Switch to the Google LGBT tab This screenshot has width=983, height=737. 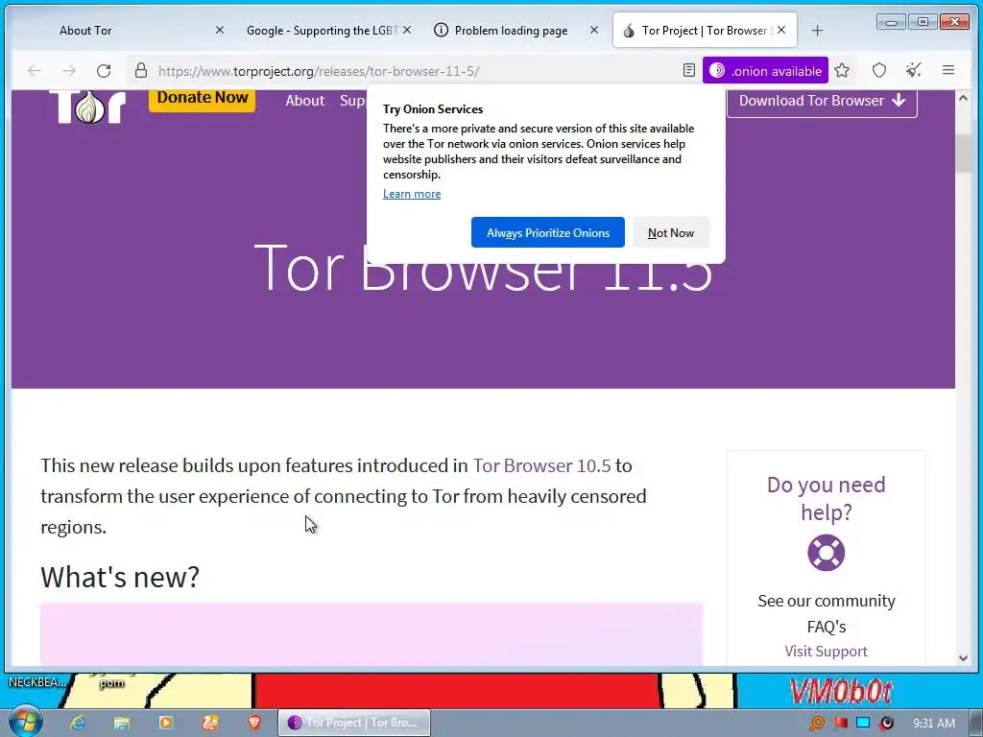(x=322, y=30)
